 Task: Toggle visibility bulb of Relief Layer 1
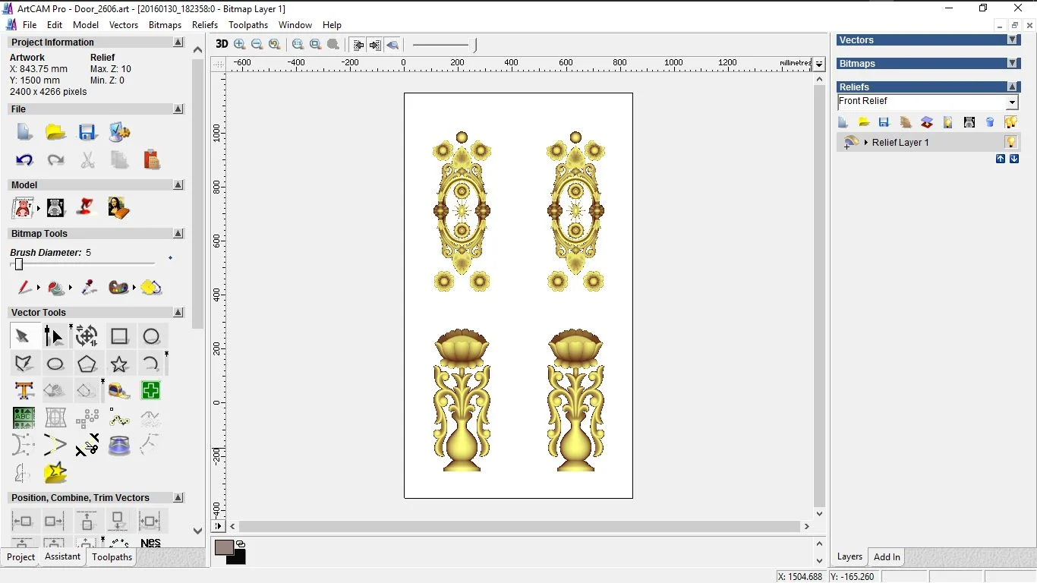pyautogui.click(x=1010, y=142)
